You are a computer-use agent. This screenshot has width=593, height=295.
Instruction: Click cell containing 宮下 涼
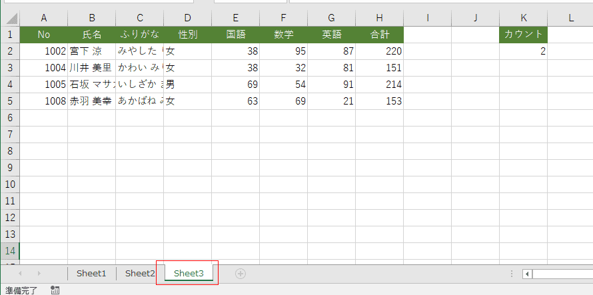(x=91, y=51)
